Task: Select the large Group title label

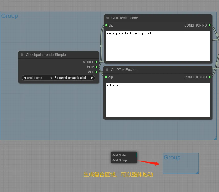Action: click(x=9, y=16)
